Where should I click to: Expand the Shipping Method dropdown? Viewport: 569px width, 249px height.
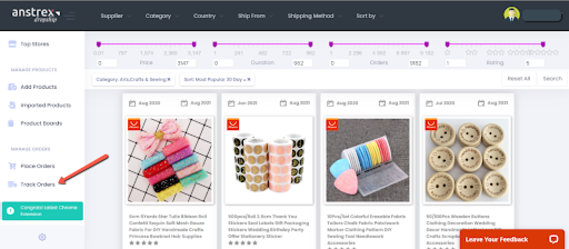[x=314, y=16]
